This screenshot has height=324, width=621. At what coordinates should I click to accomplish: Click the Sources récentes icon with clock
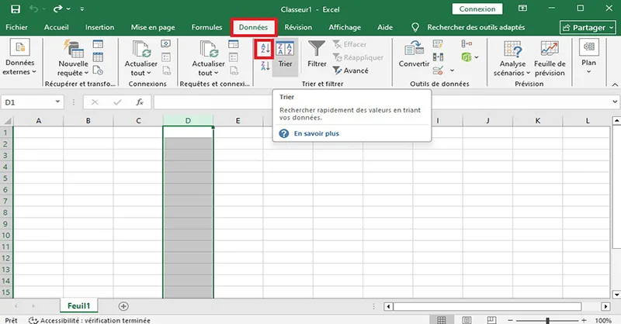[x=98, y=71]
